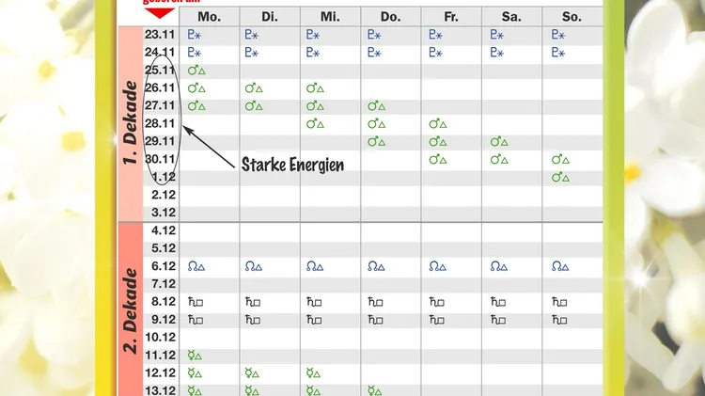Select the Mercury trine symbol for 12.12 Wednesday
The image size is (705, 396).
pyautogui.click(x=313, y=373)
